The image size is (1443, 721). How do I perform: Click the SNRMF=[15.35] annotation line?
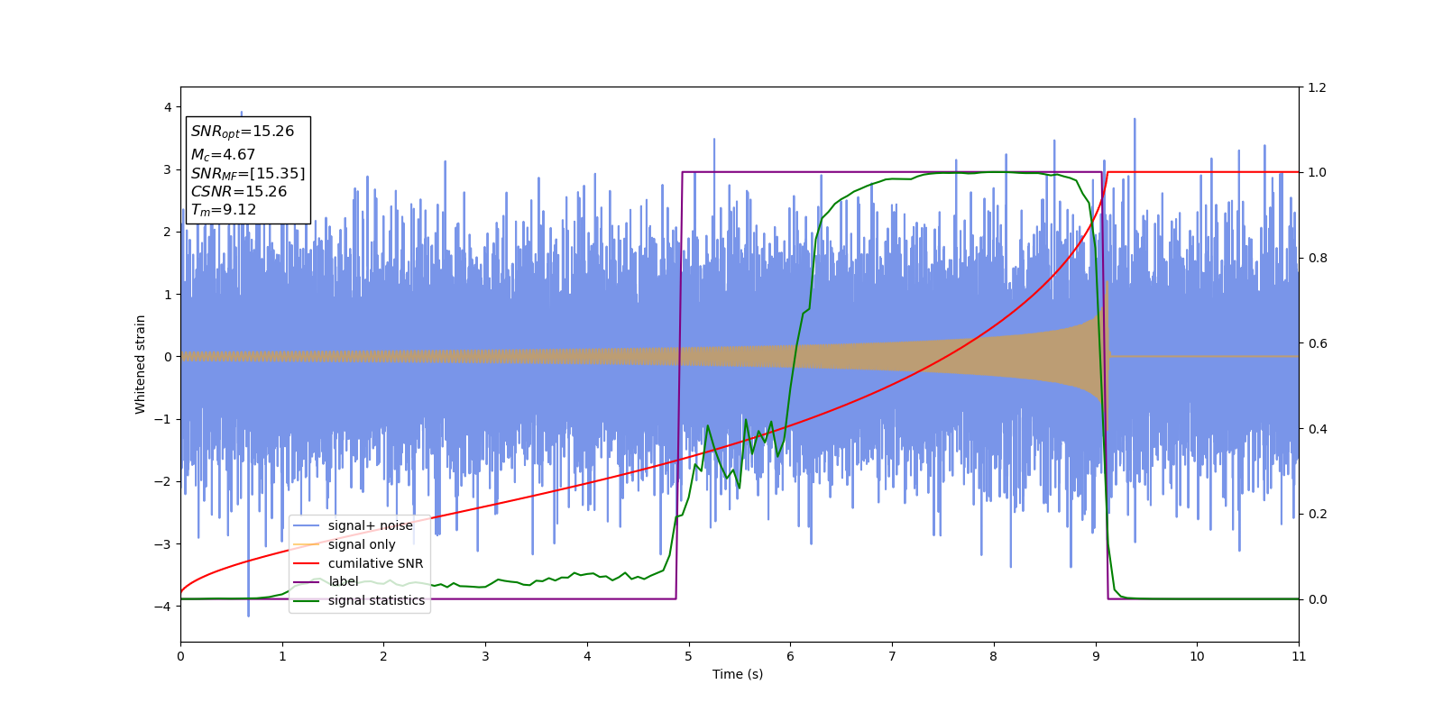click(x=248, y=173)
